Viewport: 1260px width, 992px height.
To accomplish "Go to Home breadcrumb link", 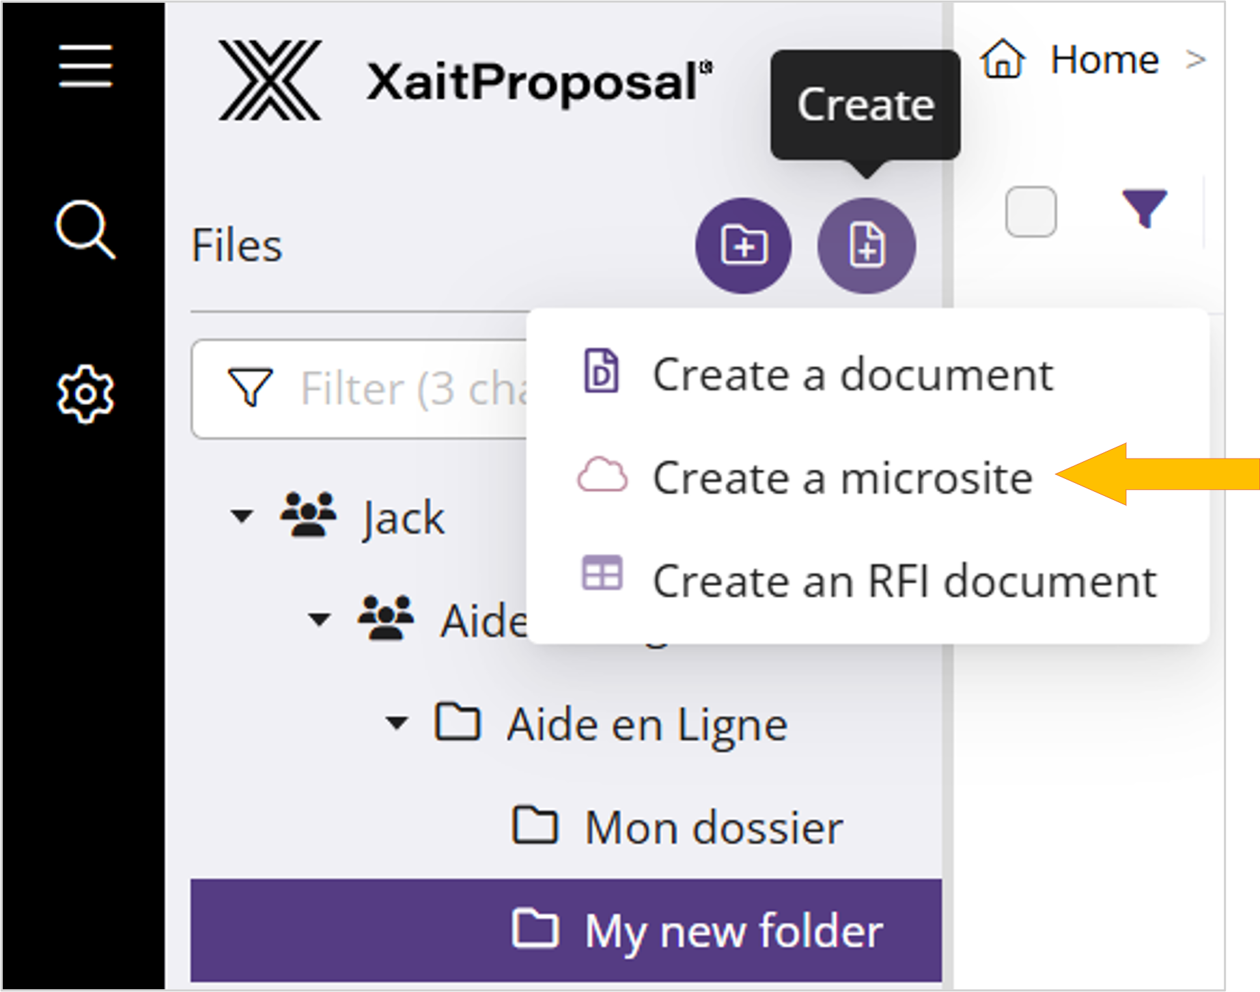I will (1104, 59).
